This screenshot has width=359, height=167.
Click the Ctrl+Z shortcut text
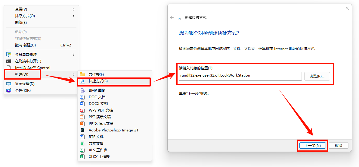(x=66, y=45)
